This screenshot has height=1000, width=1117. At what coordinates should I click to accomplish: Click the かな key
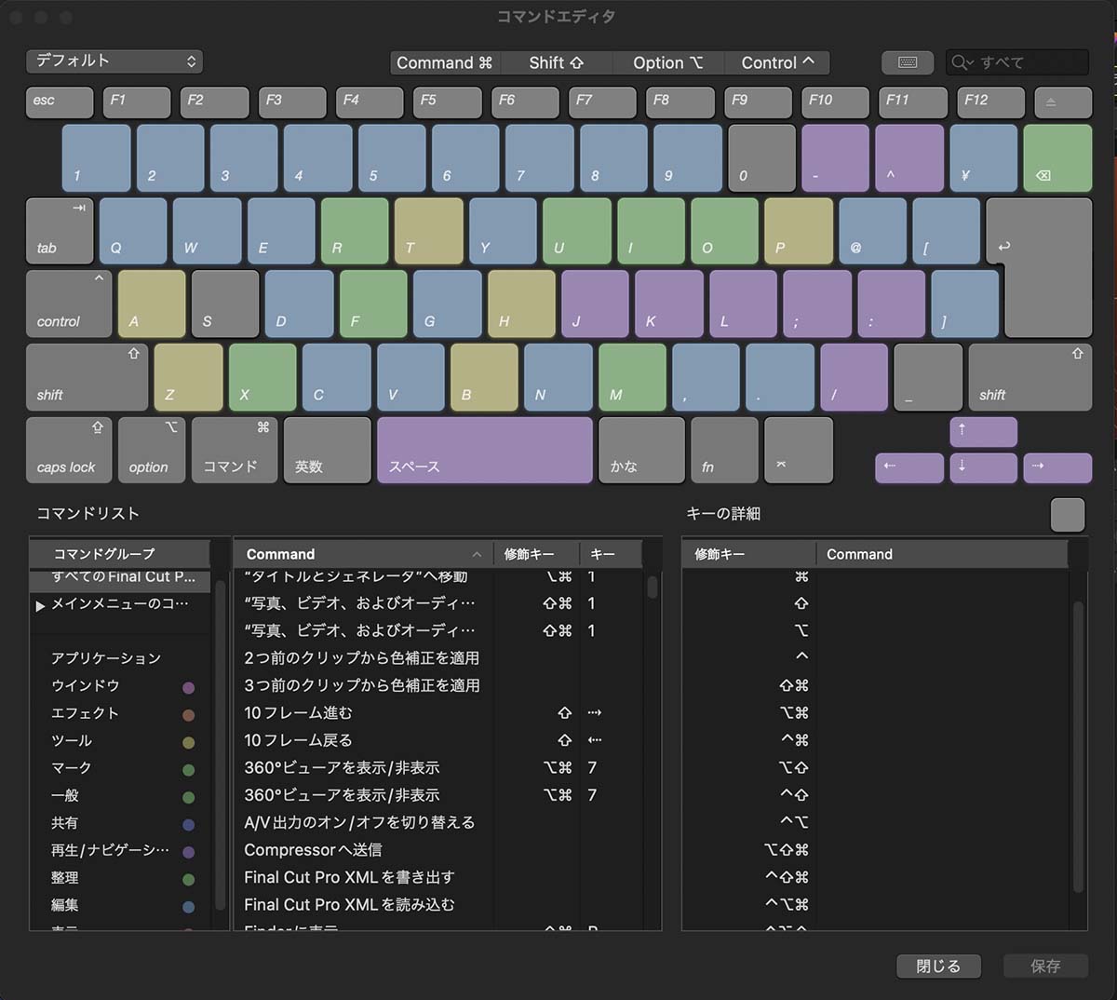(641, 451)
